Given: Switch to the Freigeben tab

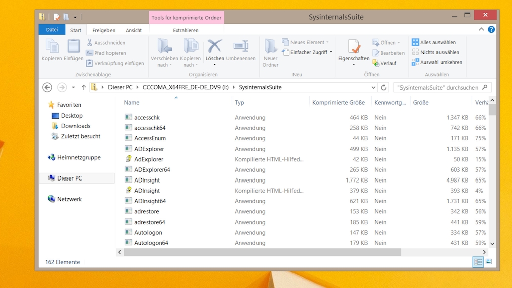Looking at the screenshot, I should 103,30.
